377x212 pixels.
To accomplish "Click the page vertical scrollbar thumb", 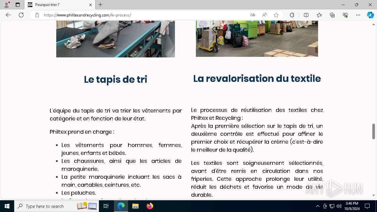I will coord(374,131).
